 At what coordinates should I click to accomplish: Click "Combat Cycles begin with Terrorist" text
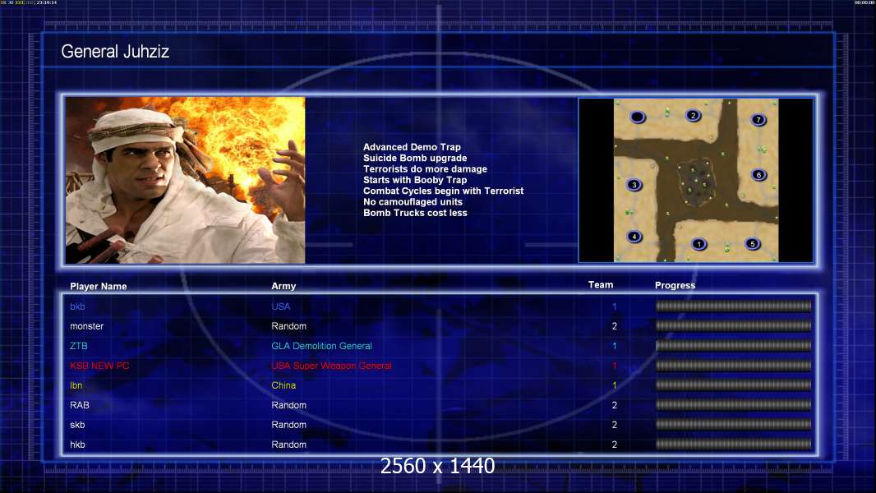point(444,191)
